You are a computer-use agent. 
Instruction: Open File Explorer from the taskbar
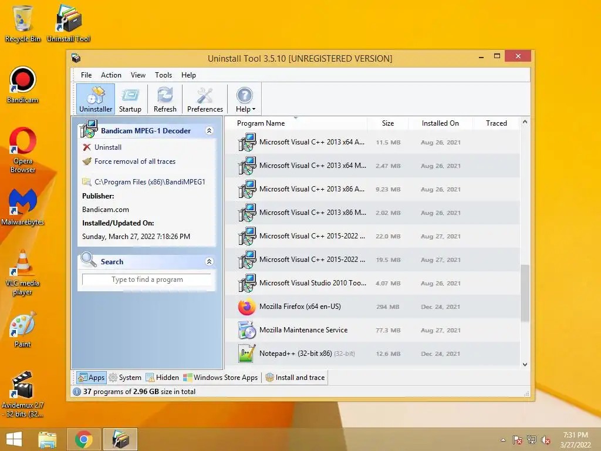pos(48,439)
